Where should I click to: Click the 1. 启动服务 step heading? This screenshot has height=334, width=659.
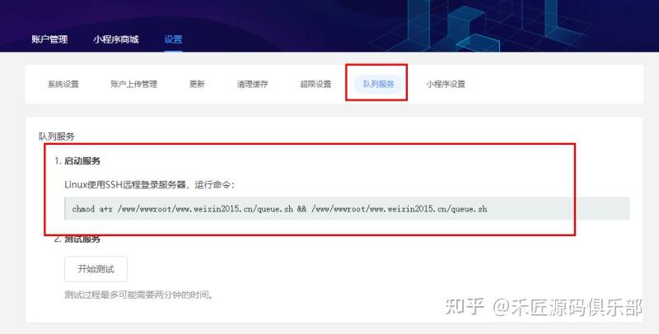click(x=77, y=160)
